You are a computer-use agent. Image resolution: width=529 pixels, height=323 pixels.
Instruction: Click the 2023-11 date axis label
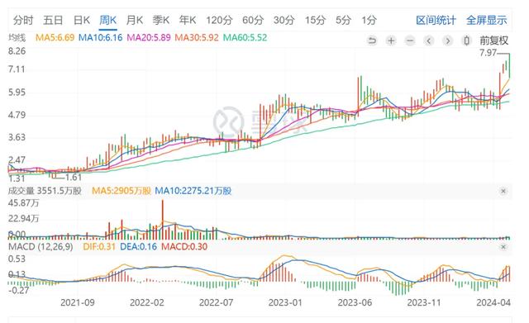click(424, 302)
